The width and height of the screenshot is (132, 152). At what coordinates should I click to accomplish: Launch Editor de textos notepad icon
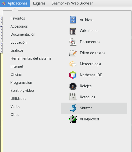pos(73,53)
